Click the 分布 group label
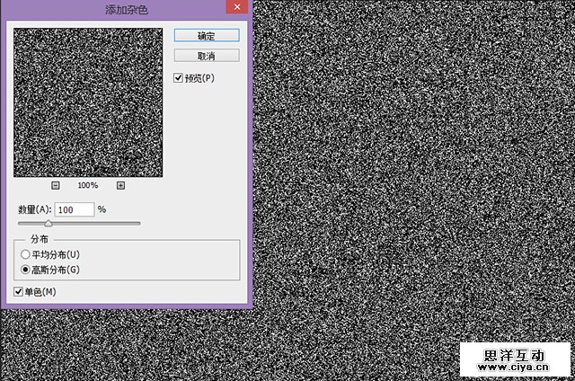 pos(40,239)
